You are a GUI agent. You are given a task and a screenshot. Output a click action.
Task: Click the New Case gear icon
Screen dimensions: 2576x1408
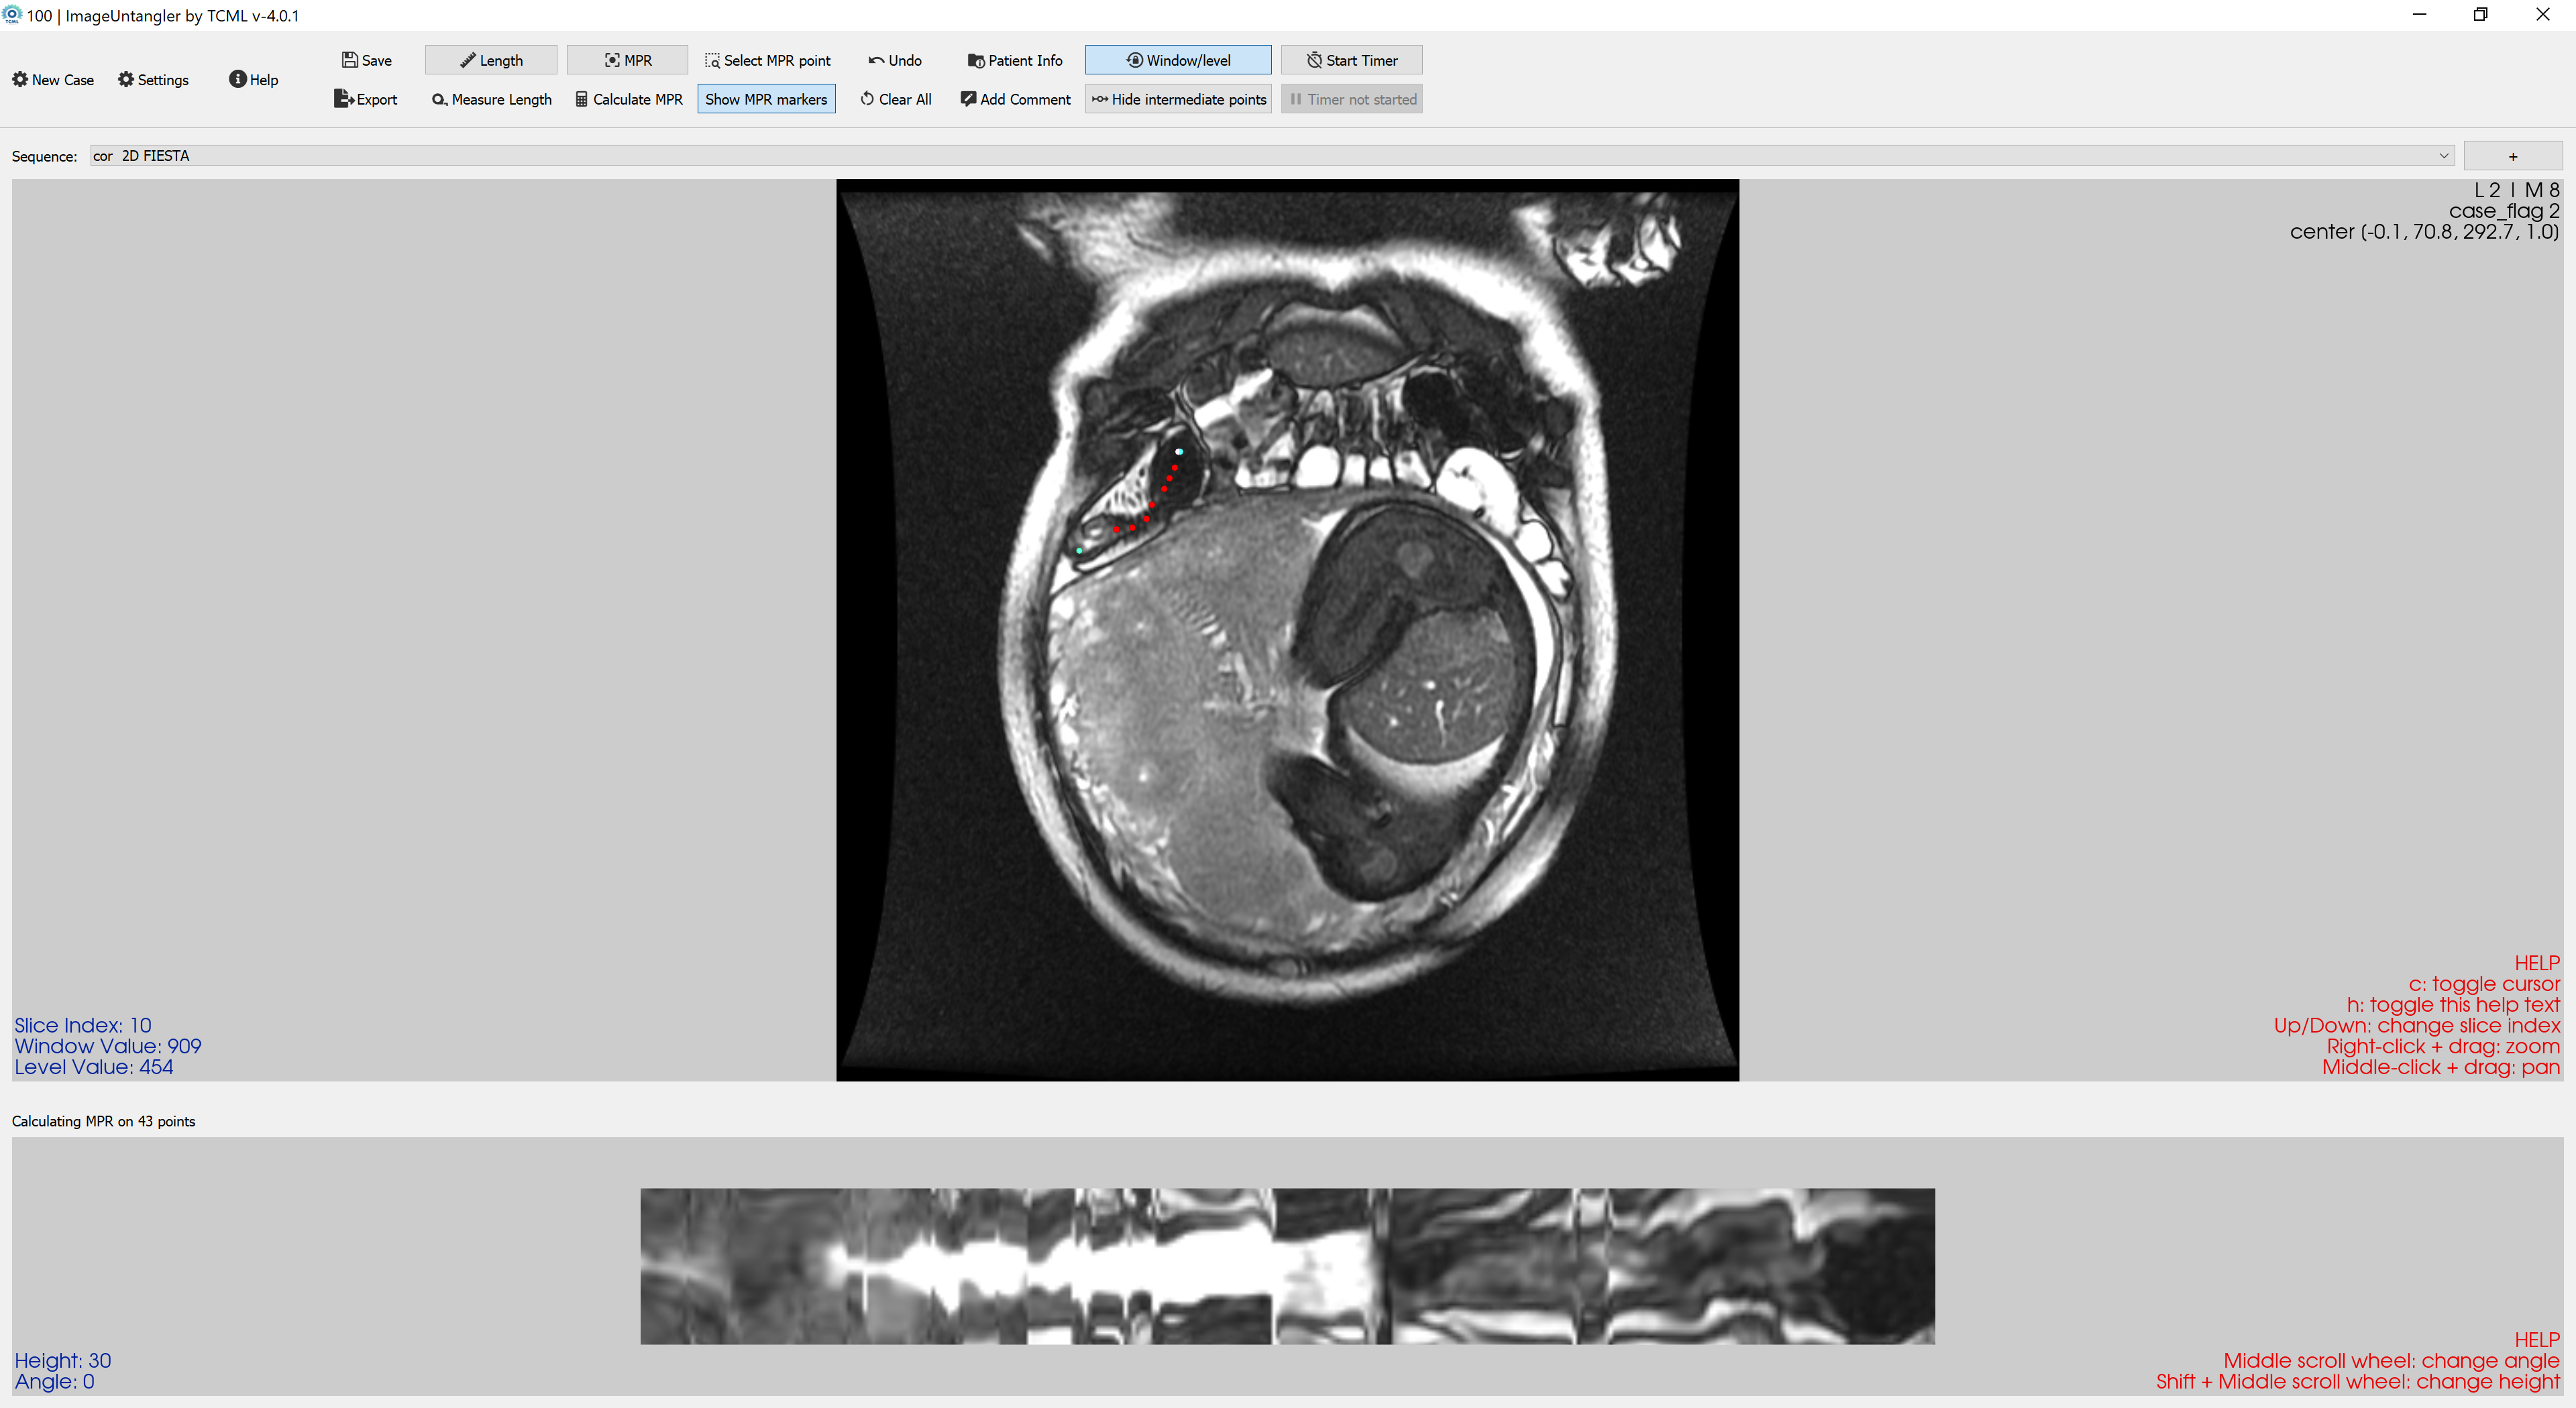20,80
